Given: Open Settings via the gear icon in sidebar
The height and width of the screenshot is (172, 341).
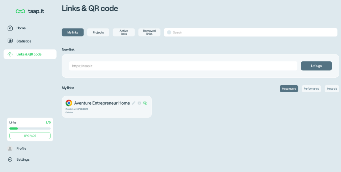Looking at the screenshot, I should 10,160.
